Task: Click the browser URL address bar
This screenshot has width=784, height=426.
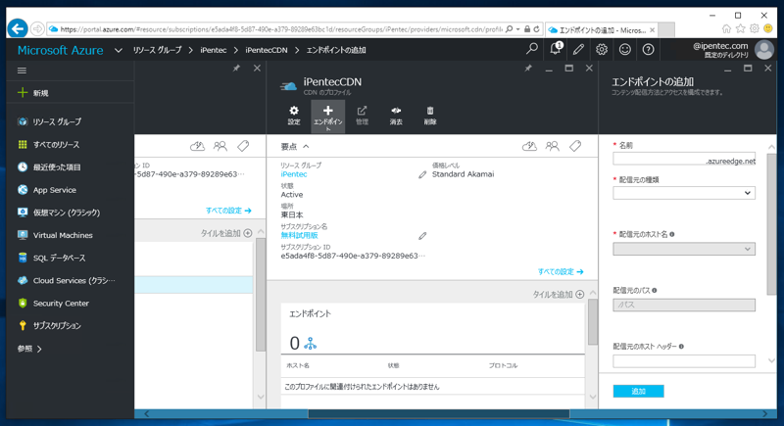Action: coord(281,29)
